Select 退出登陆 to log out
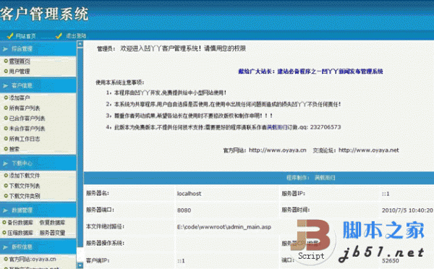 click(x=76, y=36)
